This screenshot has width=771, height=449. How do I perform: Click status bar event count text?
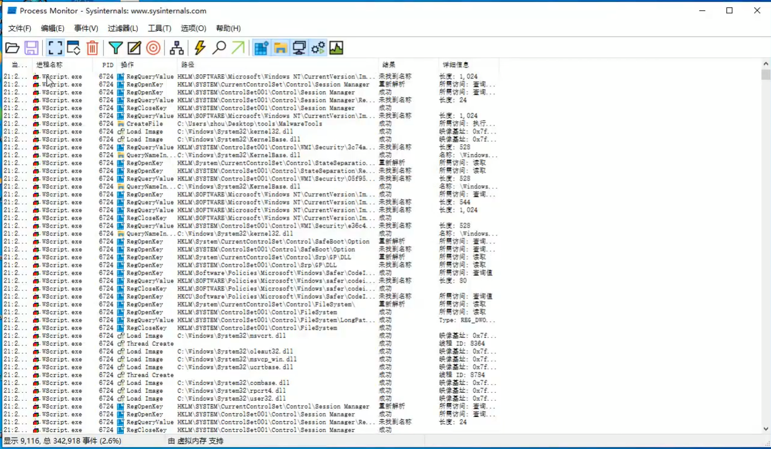point(63,441)
